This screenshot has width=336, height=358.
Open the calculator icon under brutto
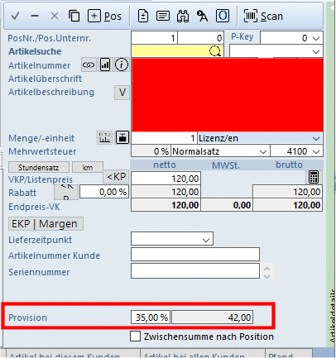click(x=314, y=177)
